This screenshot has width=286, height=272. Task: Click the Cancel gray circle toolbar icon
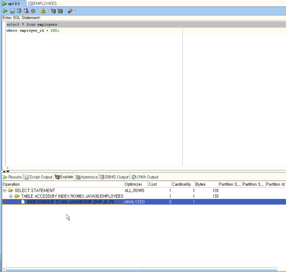[33, 11]
